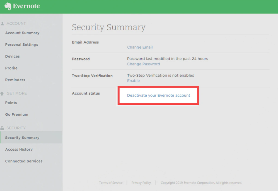Click the ACCOUNT section header text
Screen dimensions: 278x191
tap(16, 24)
